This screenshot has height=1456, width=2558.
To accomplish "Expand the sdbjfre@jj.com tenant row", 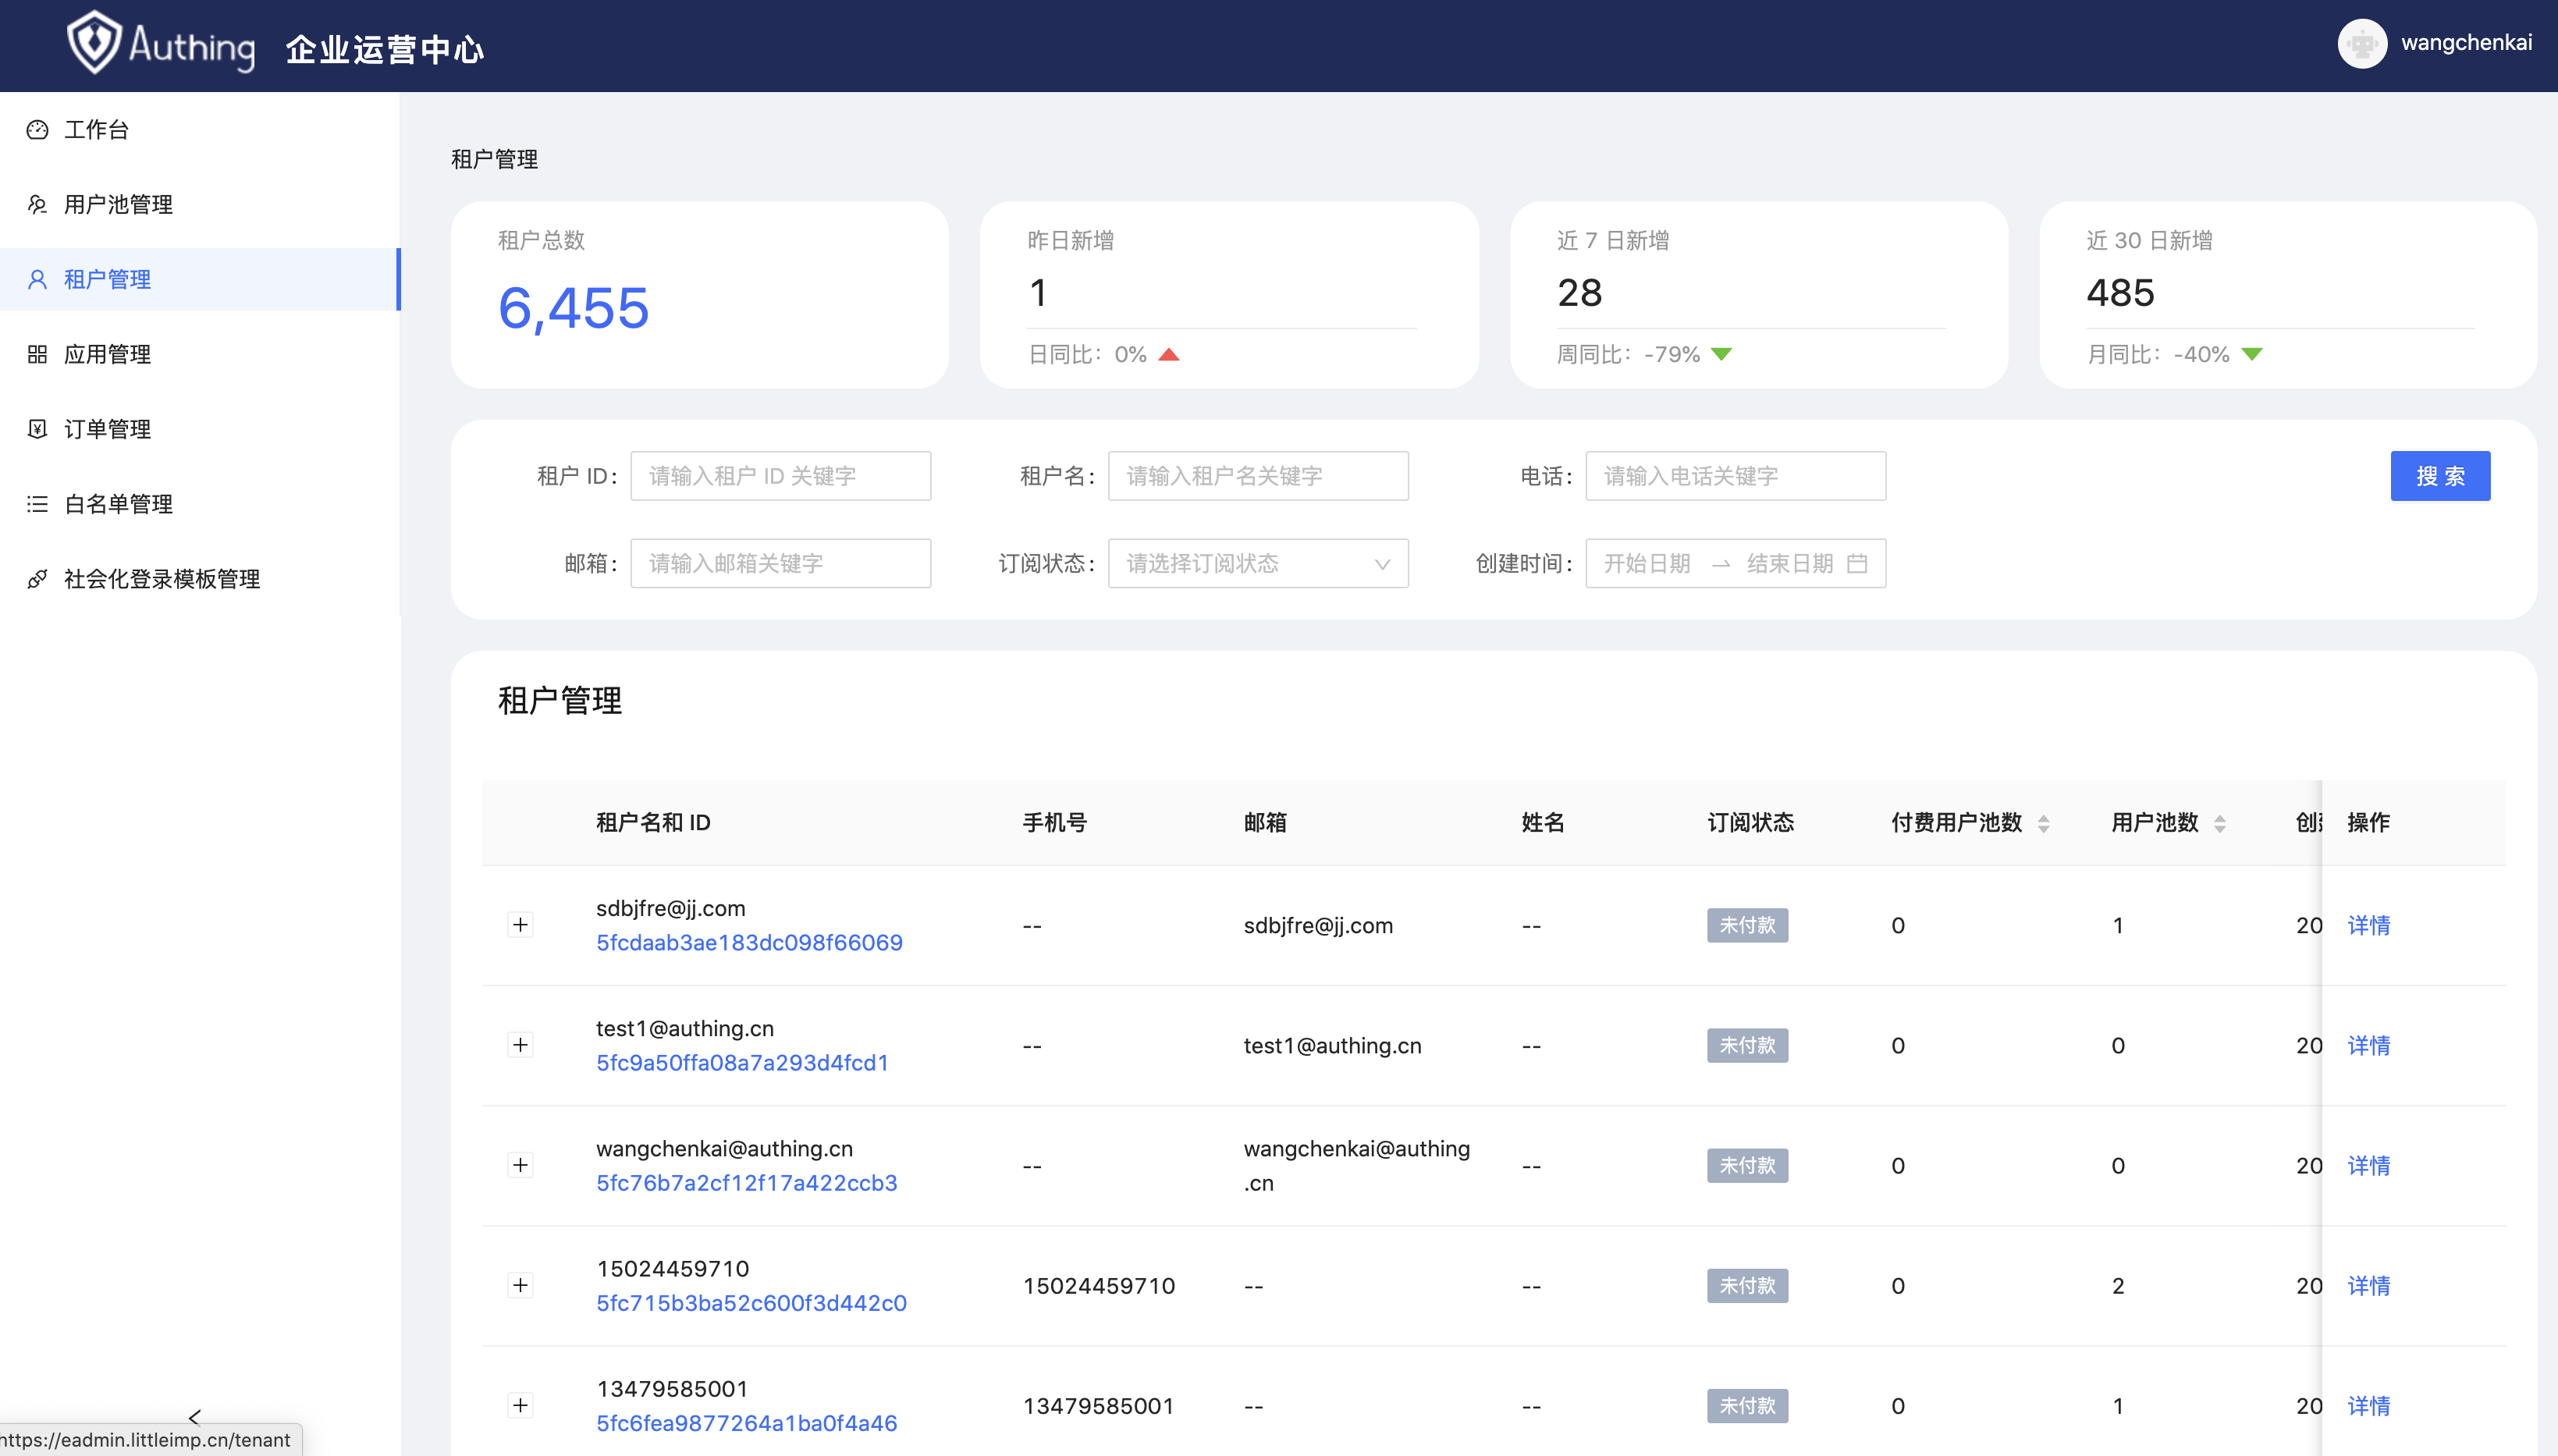I will click(x=521, y=925).
